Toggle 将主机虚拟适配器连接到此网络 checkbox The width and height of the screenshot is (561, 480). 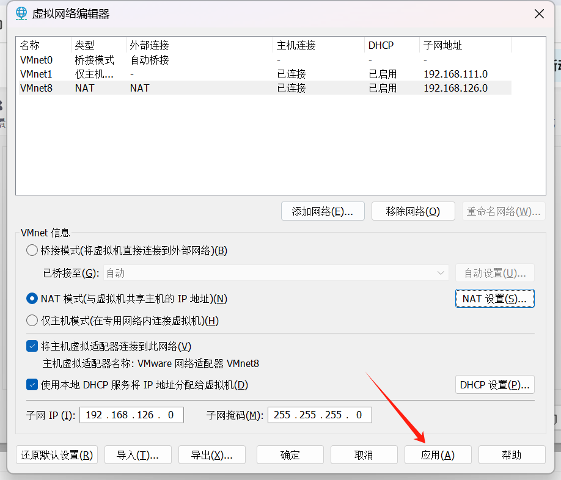pos(32,346)
